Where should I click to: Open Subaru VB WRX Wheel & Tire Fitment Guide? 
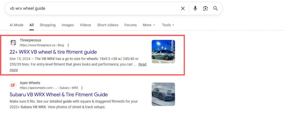tap(59, 94)
